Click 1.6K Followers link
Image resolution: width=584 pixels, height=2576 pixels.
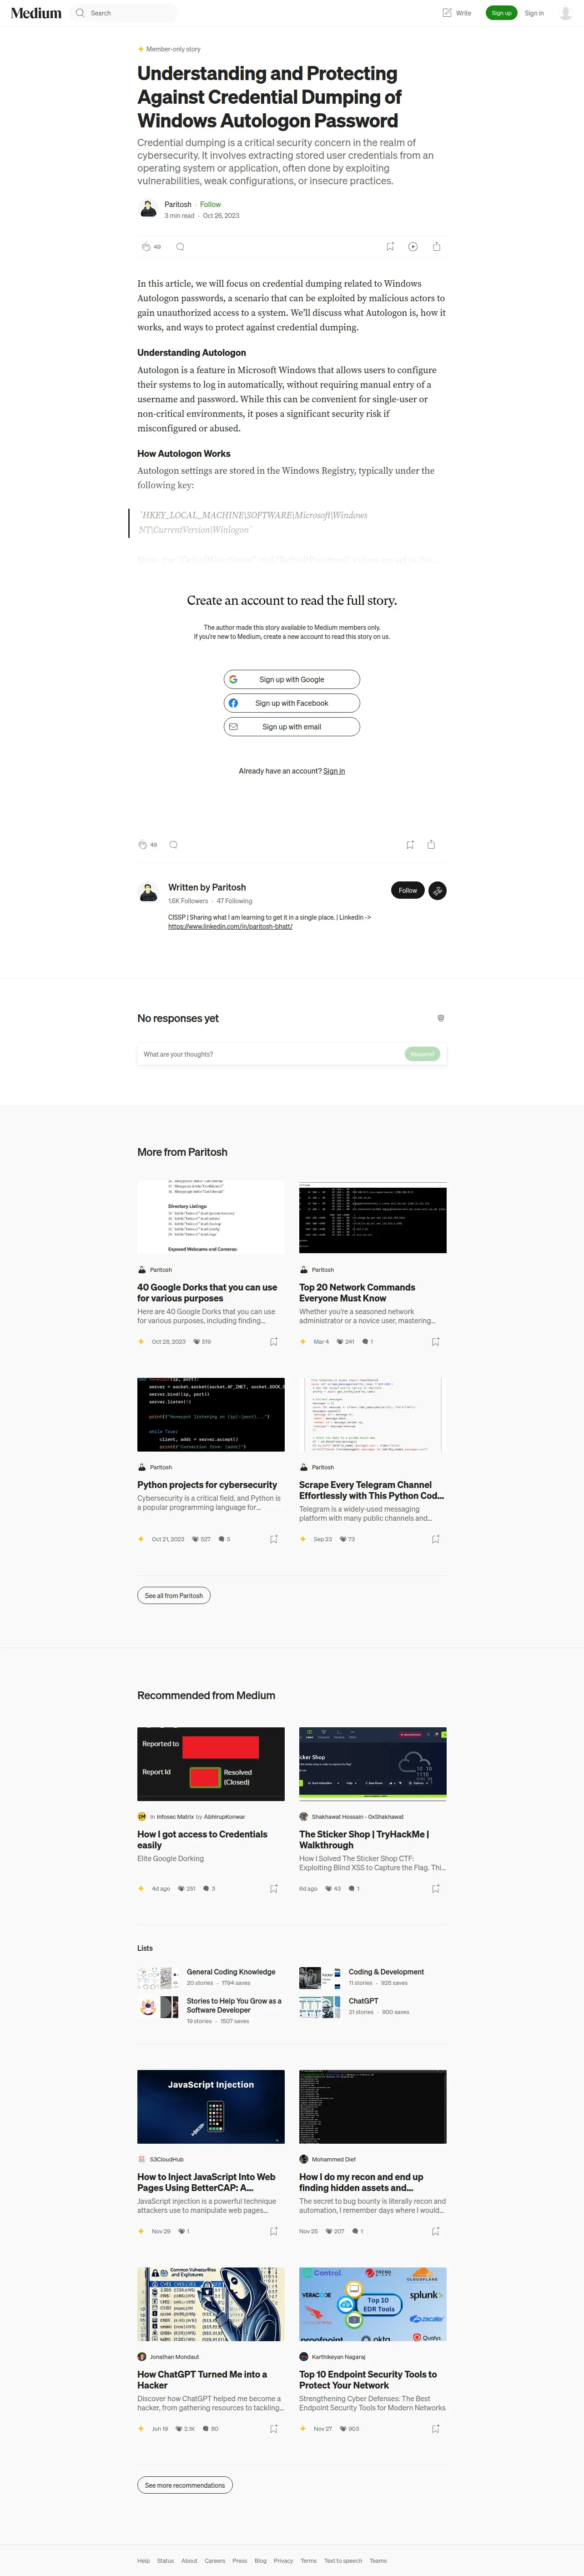(x=188, y=901)
